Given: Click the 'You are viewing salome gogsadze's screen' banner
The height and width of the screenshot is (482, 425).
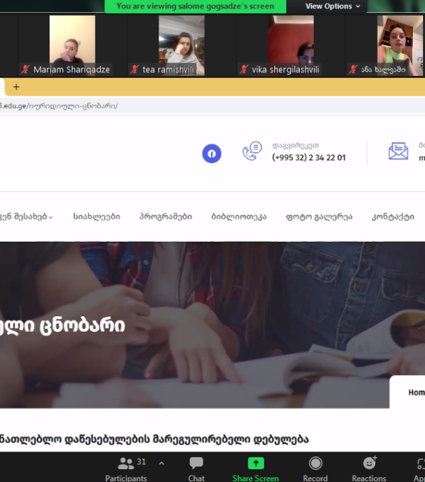Looking at the screenshot, I should (x=195, y=6).
